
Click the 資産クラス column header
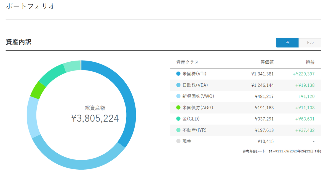[188, 62]
